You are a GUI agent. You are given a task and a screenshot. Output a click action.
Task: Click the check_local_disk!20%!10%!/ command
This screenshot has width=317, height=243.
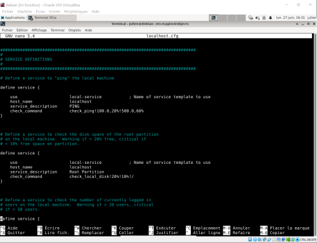(101, 177)
